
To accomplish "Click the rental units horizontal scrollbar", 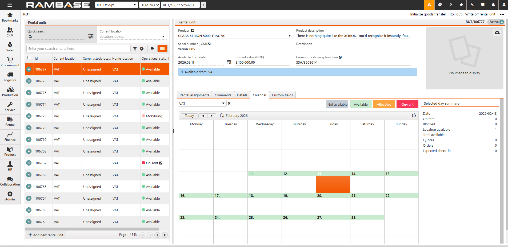I will 92,229.
